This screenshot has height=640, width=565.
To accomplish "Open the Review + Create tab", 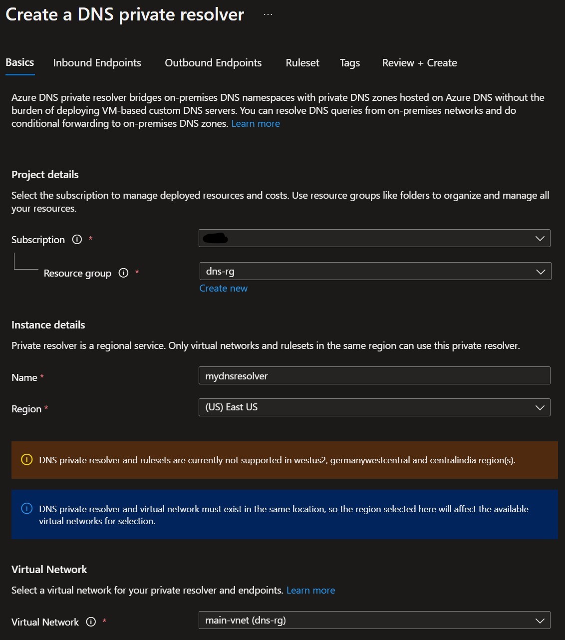I will 419,62.
